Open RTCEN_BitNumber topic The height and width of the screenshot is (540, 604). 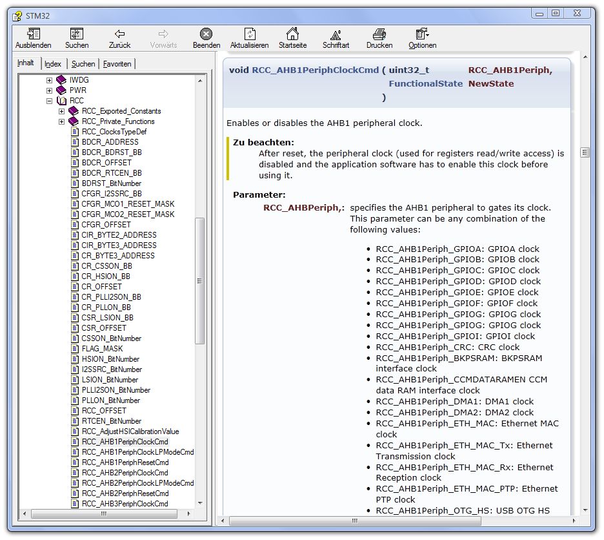click(x=112, y=421)
